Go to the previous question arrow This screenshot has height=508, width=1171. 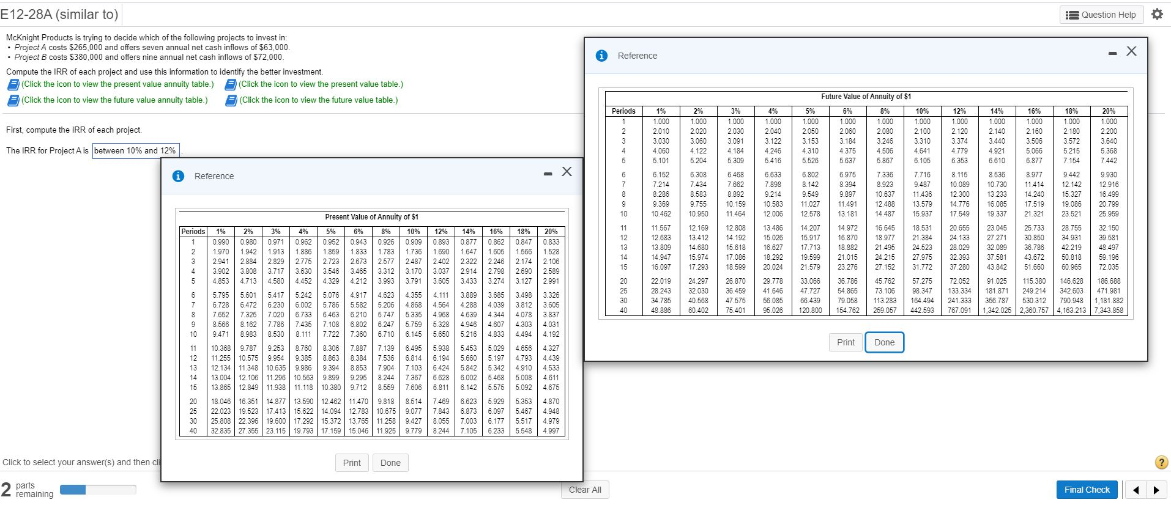tap(1136, 490)
